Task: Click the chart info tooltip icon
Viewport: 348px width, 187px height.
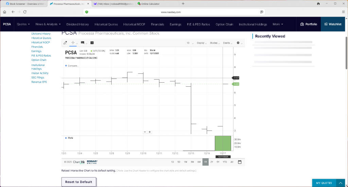Action: click(83, 43)
